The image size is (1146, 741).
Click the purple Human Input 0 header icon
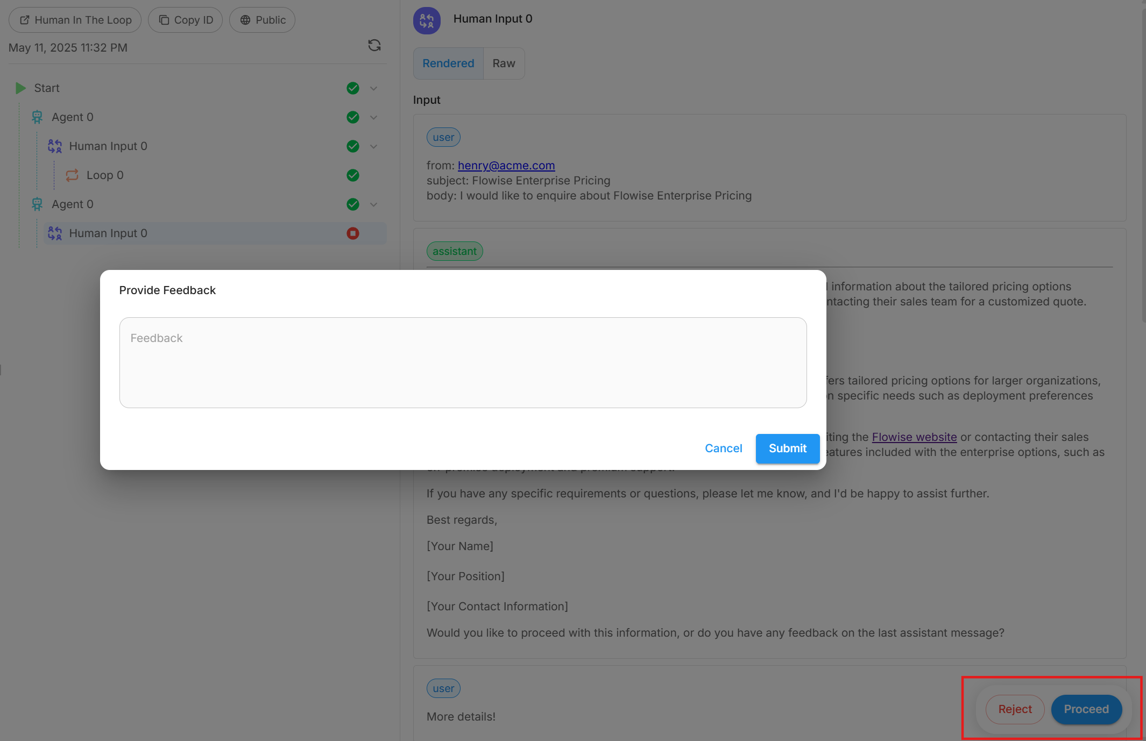(x=427, y=20)
